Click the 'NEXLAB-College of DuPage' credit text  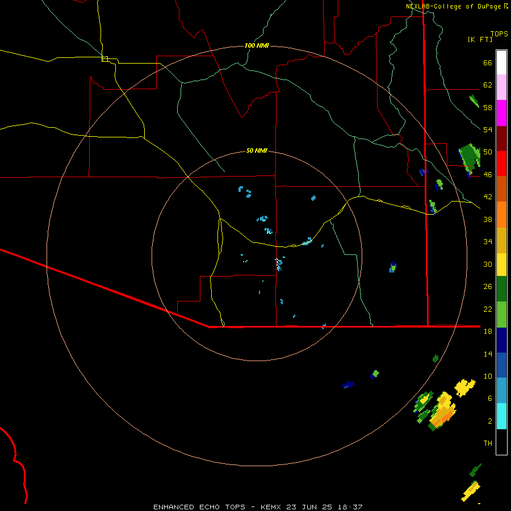click(x=454, y=6)
